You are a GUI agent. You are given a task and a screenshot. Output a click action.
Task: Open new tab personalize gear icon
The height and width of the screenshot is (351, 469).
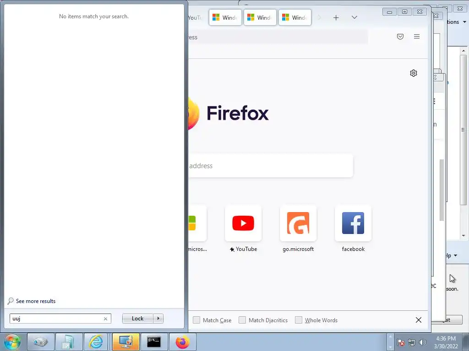pos(414,73)
